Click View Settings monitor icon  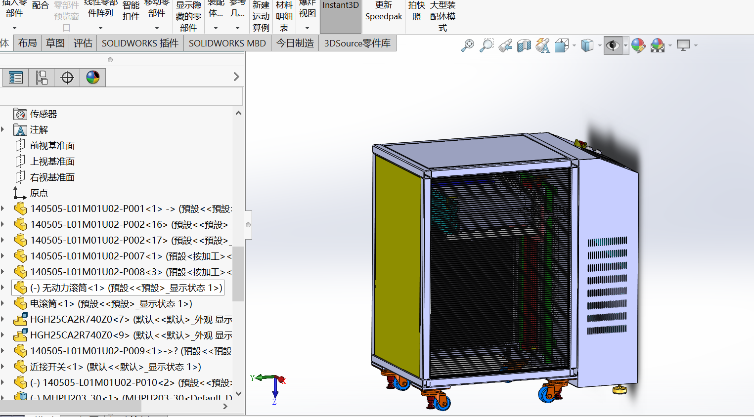683,45
